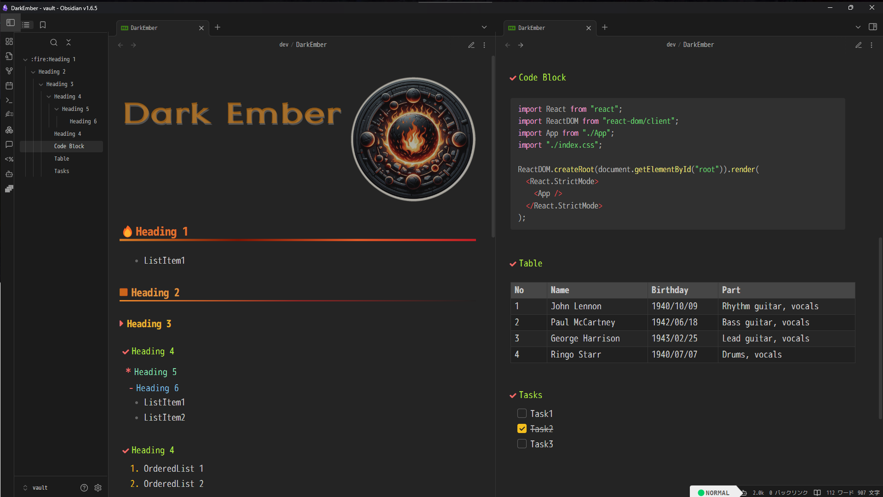This screenshot has height=497, width=883.
Task: Click the edit pencil icon on right pane
Action: click(859, 44)
